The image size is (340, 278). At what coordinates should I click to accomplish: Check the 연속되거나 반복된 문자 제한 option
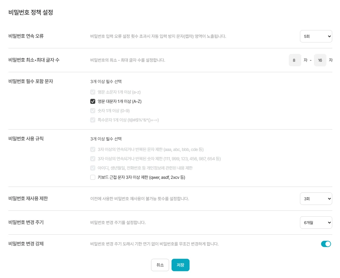pyautogui.click(x=93, y=149)
